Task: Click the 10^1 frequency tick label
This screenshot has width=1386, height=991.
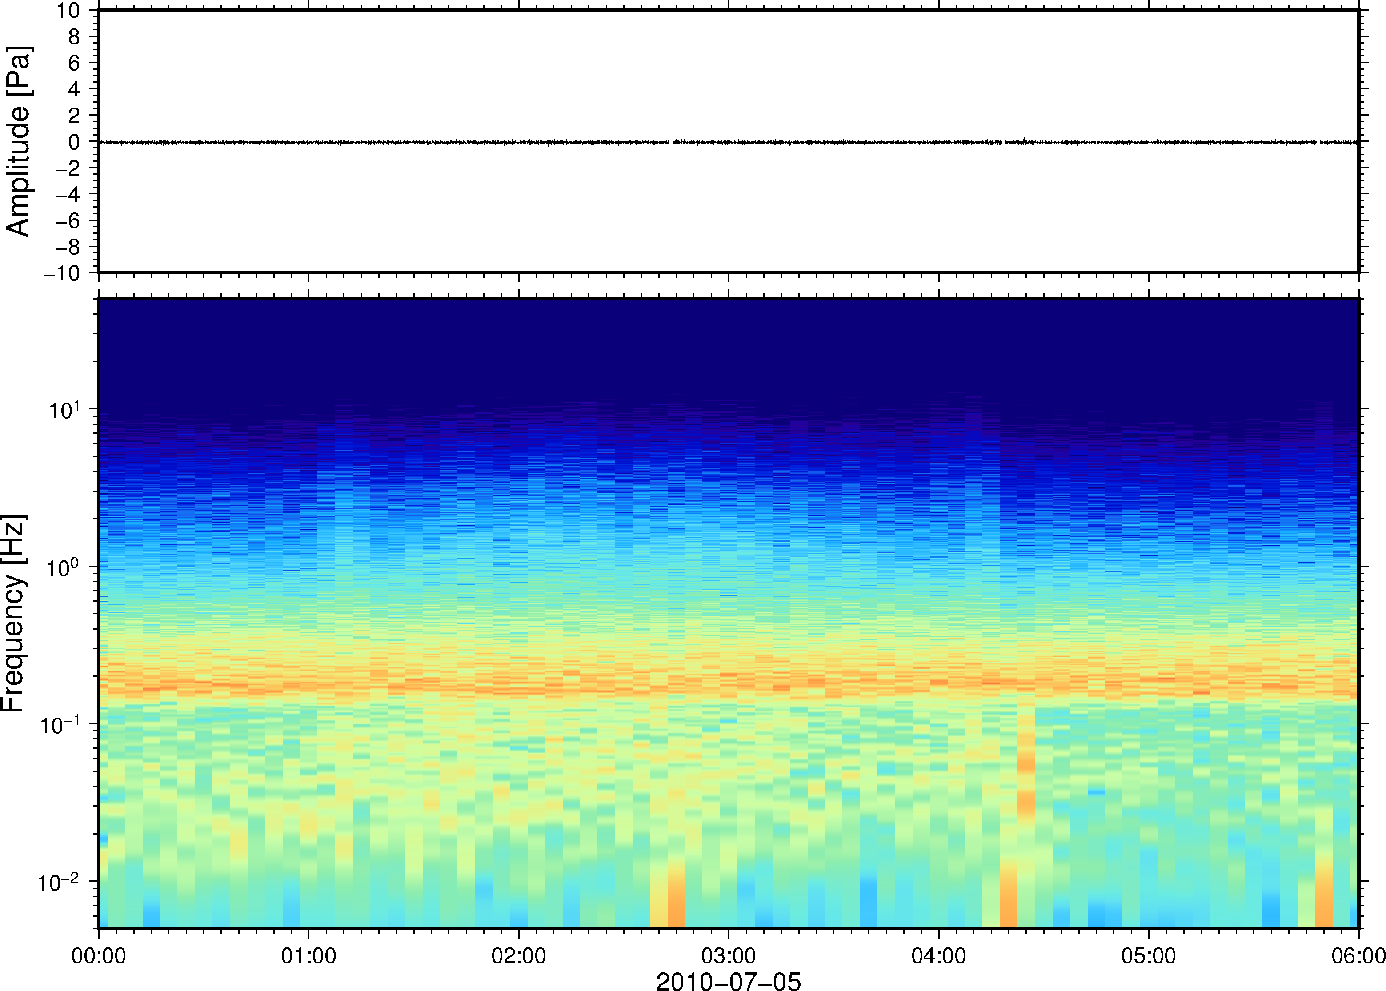Action: (x=64, y=410)
